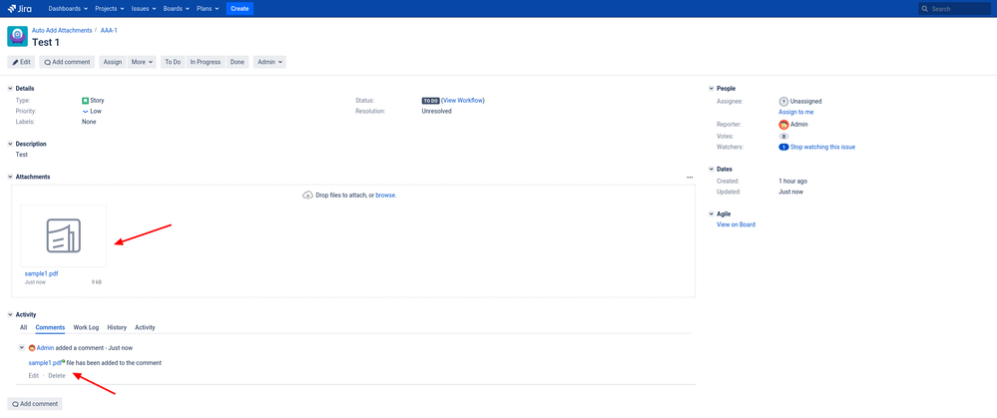Viewport: 997px width, 418px height.
Task: Open sample1.pdf link under the attachment thumbnail
Action: 41,273
